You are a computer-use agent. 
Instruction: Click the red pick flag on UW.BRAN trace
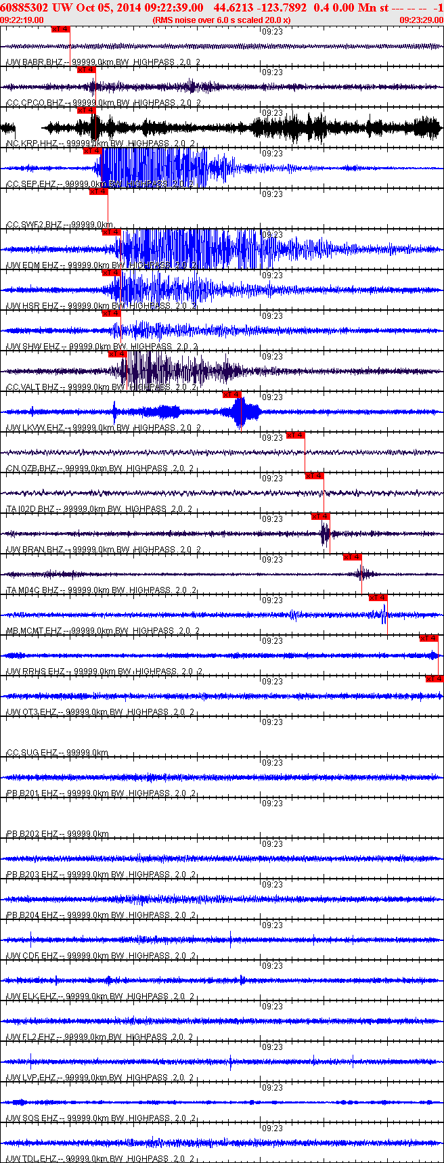click(x=321, y=517)
